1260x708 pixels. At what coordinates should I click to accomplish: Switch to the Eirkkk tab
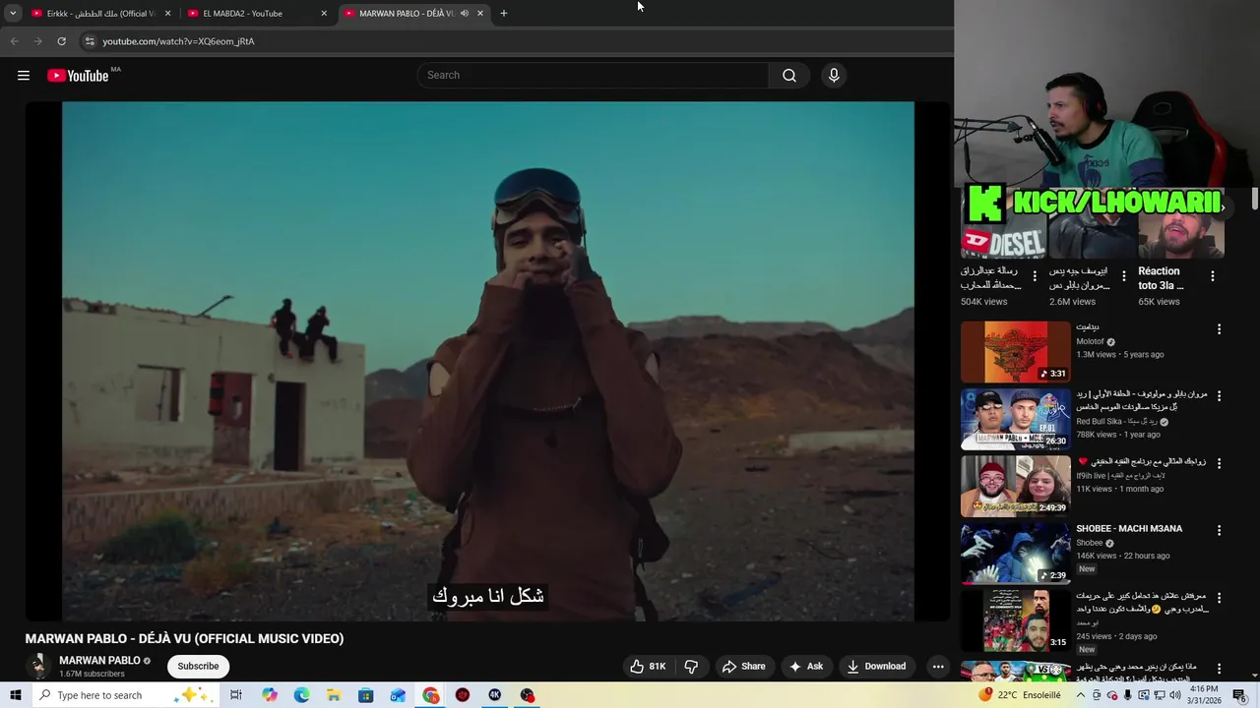point(94,14)
